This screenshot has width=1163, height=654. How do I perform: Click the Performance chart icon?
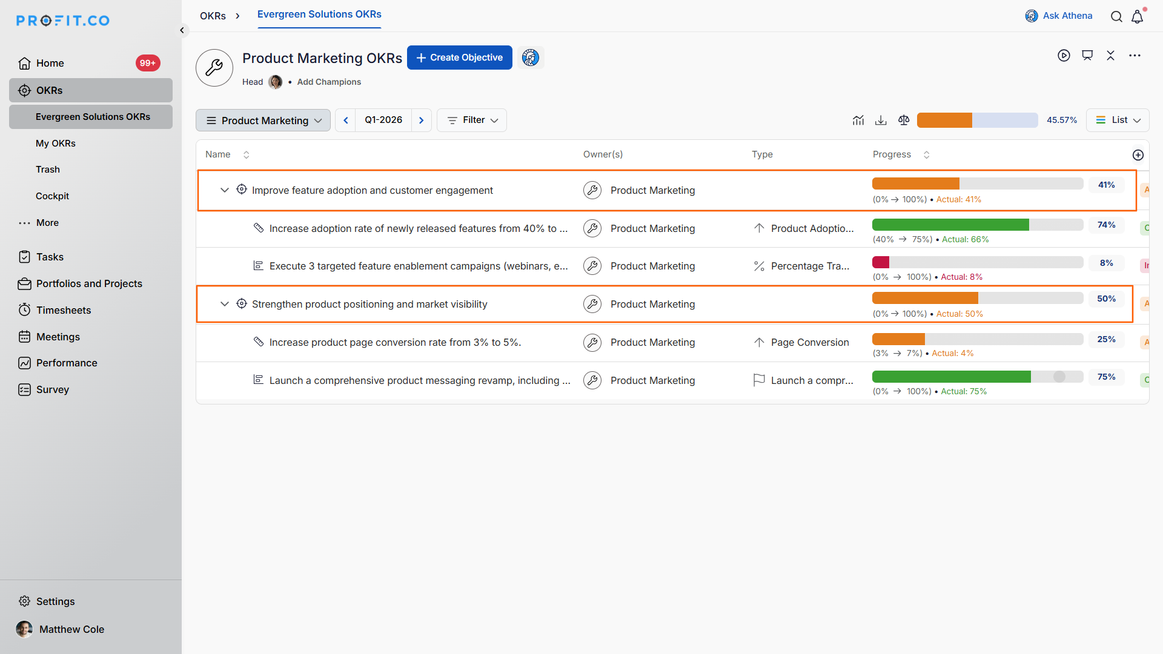24,363
